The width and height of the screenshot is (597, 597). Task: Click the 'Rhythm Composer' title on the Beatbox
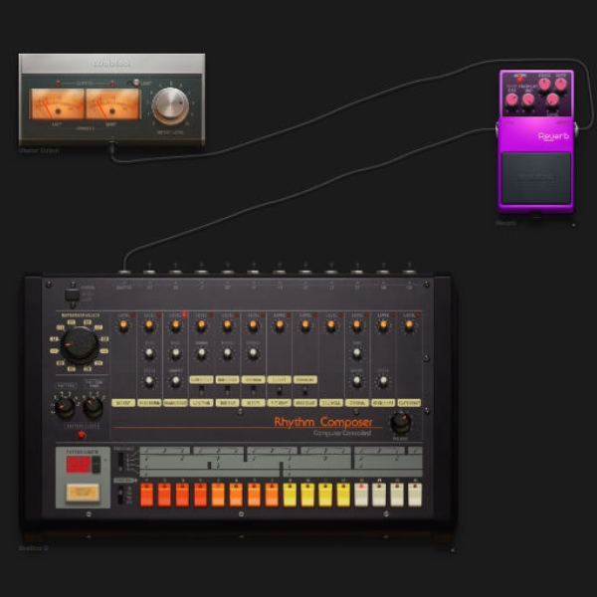tap(322, 422)
